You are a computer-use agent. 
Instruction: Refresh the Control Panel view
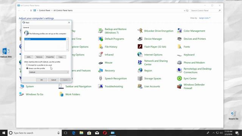pyautogui.click(x=188, y=11)
